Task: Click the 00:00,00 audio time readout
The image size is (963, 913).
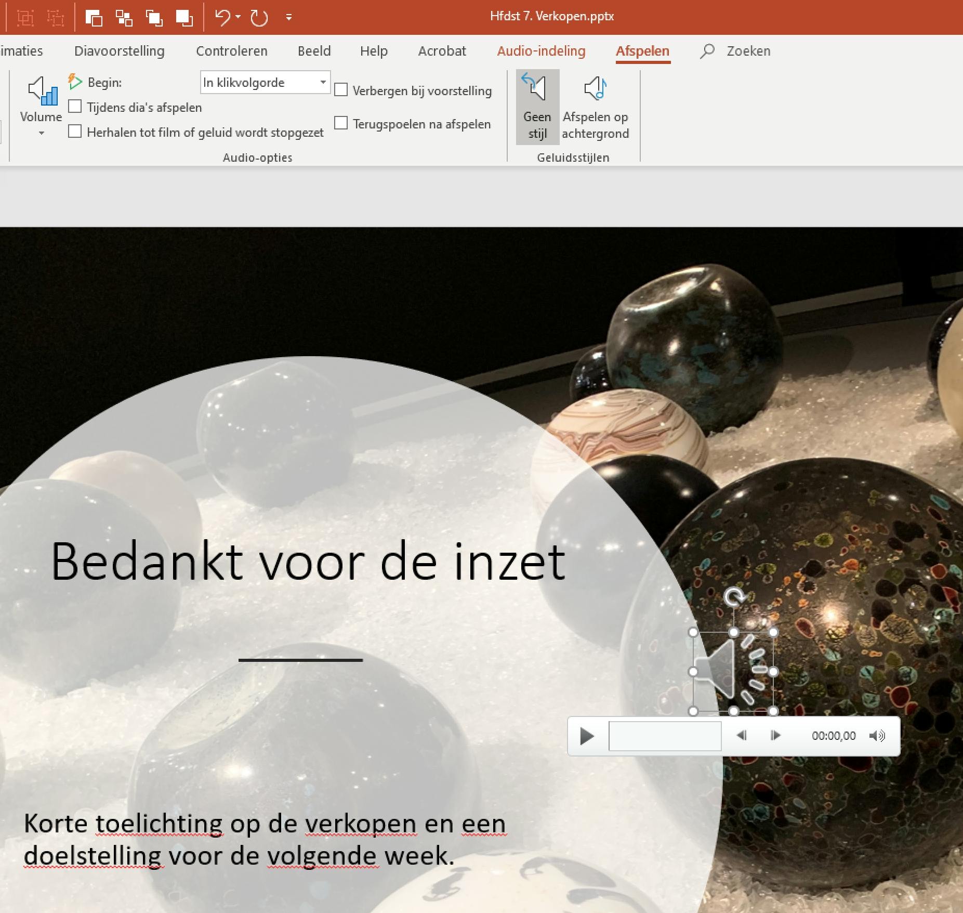Action: click(834, 736)
